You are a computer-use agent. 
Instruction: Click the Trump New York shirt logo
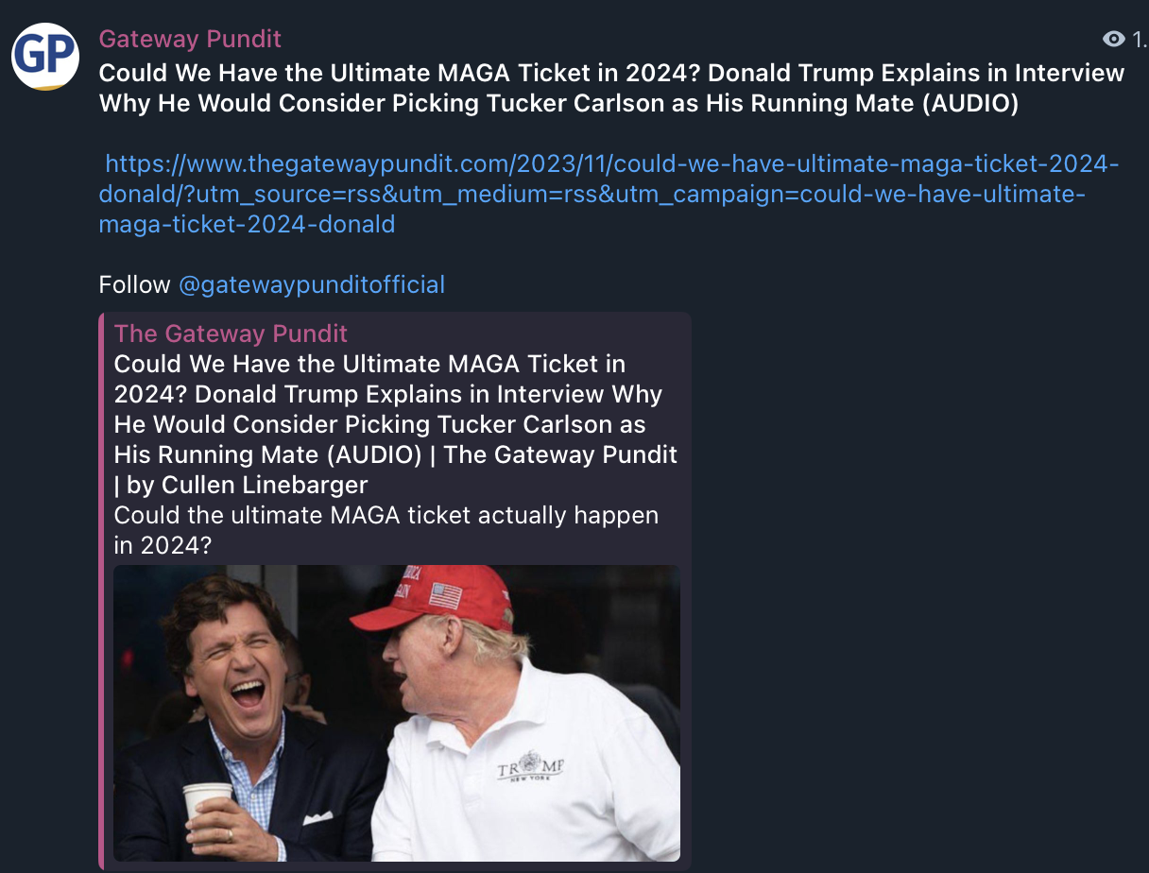pos(530,766)
